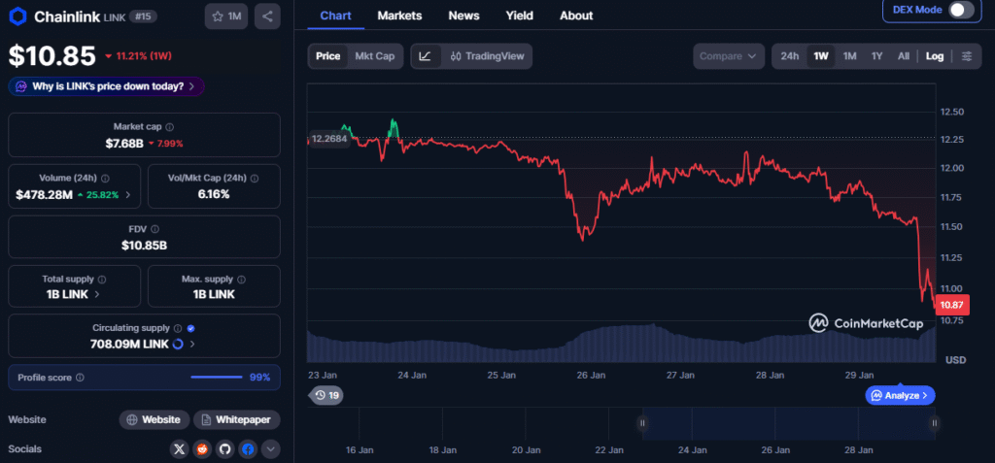This screenshot has width=995, height=463.
Task: Click the history events badge showing 19
Action: [x=326, y=395]
